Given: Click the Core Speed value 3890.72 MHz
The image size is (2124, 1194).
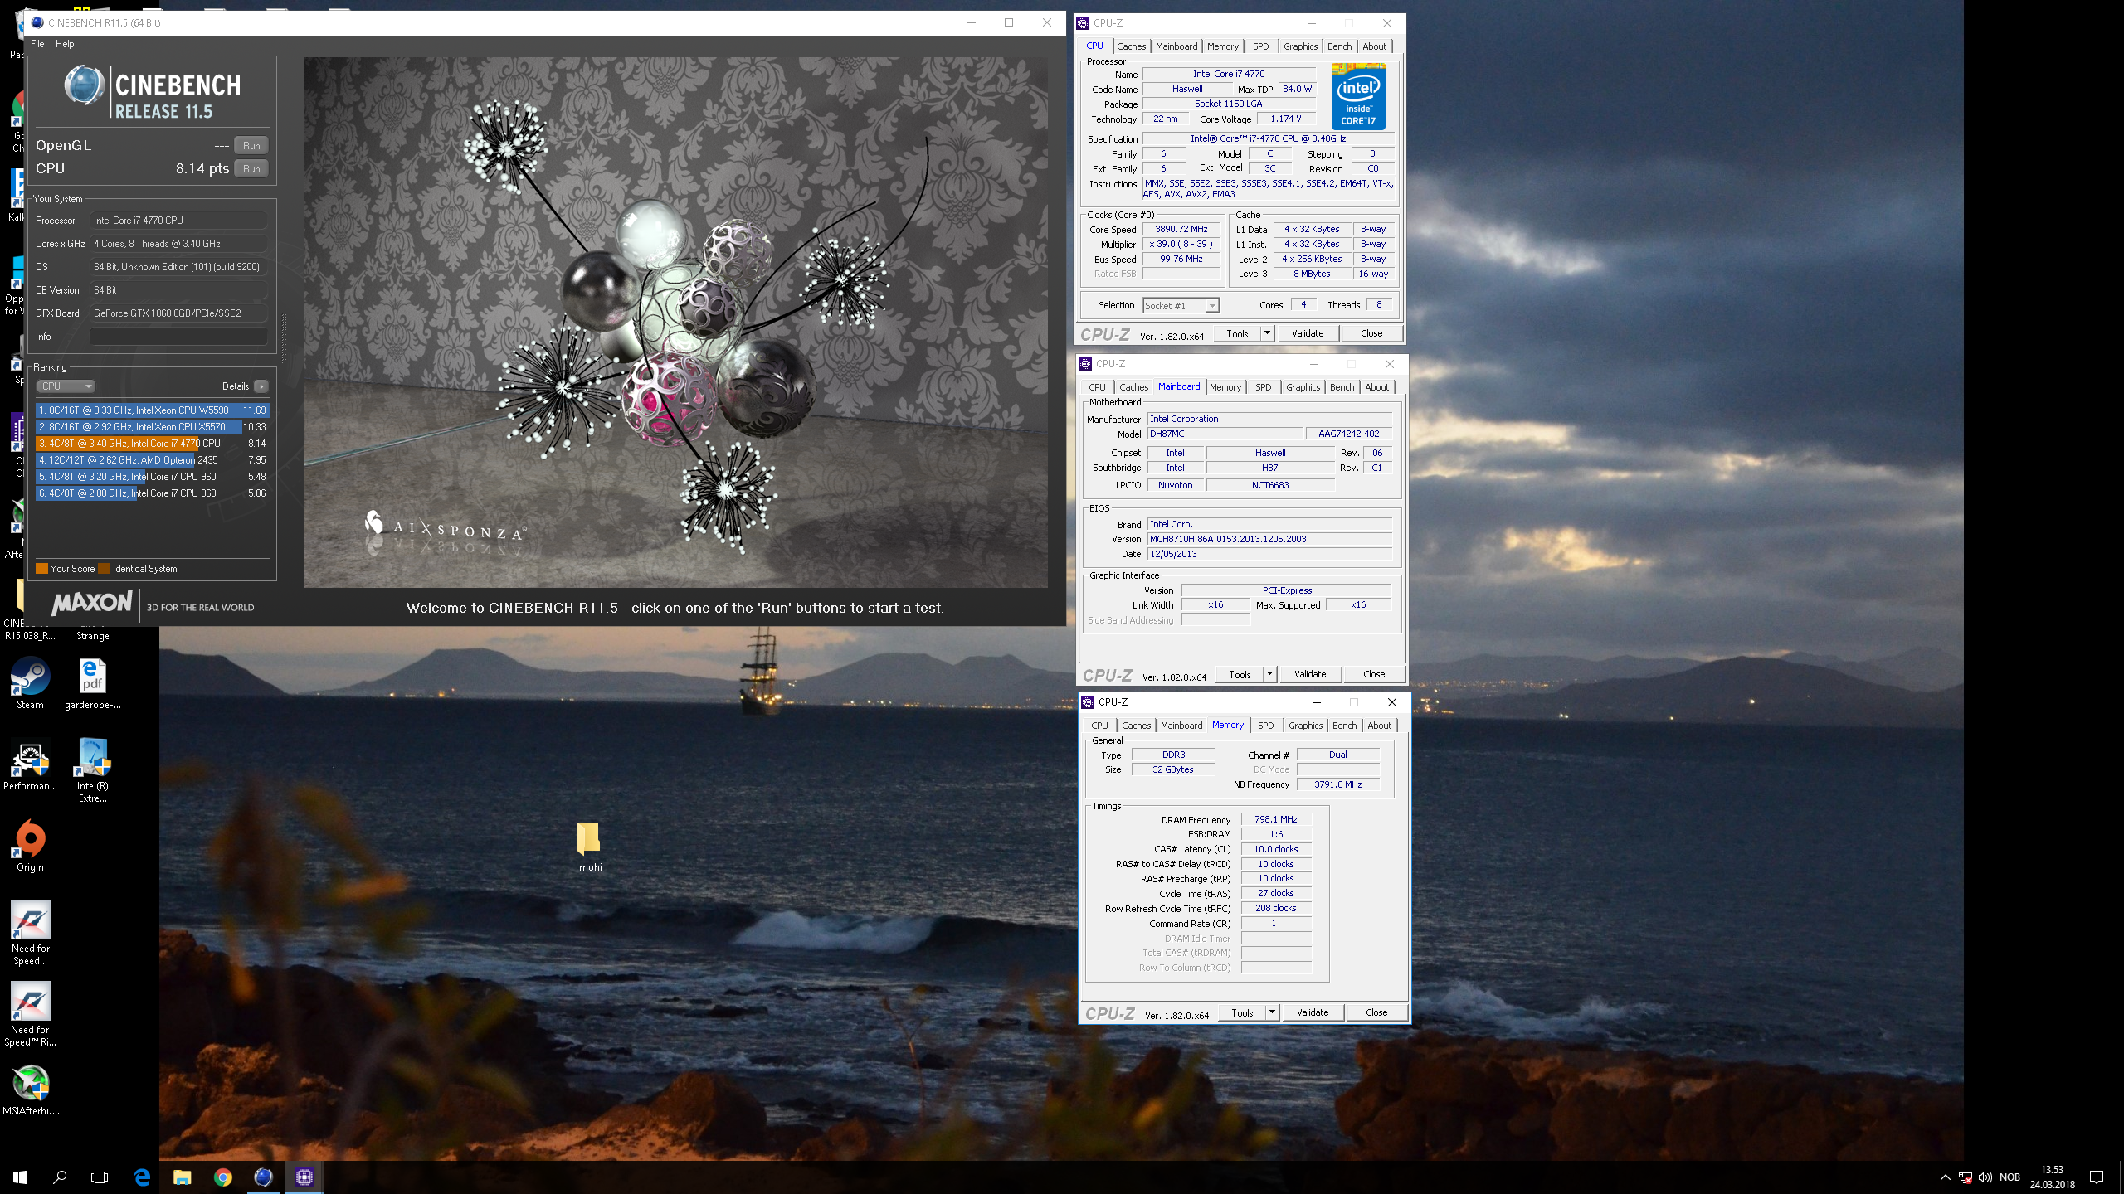Looking at the screenshot, I should click(1181, 229).
